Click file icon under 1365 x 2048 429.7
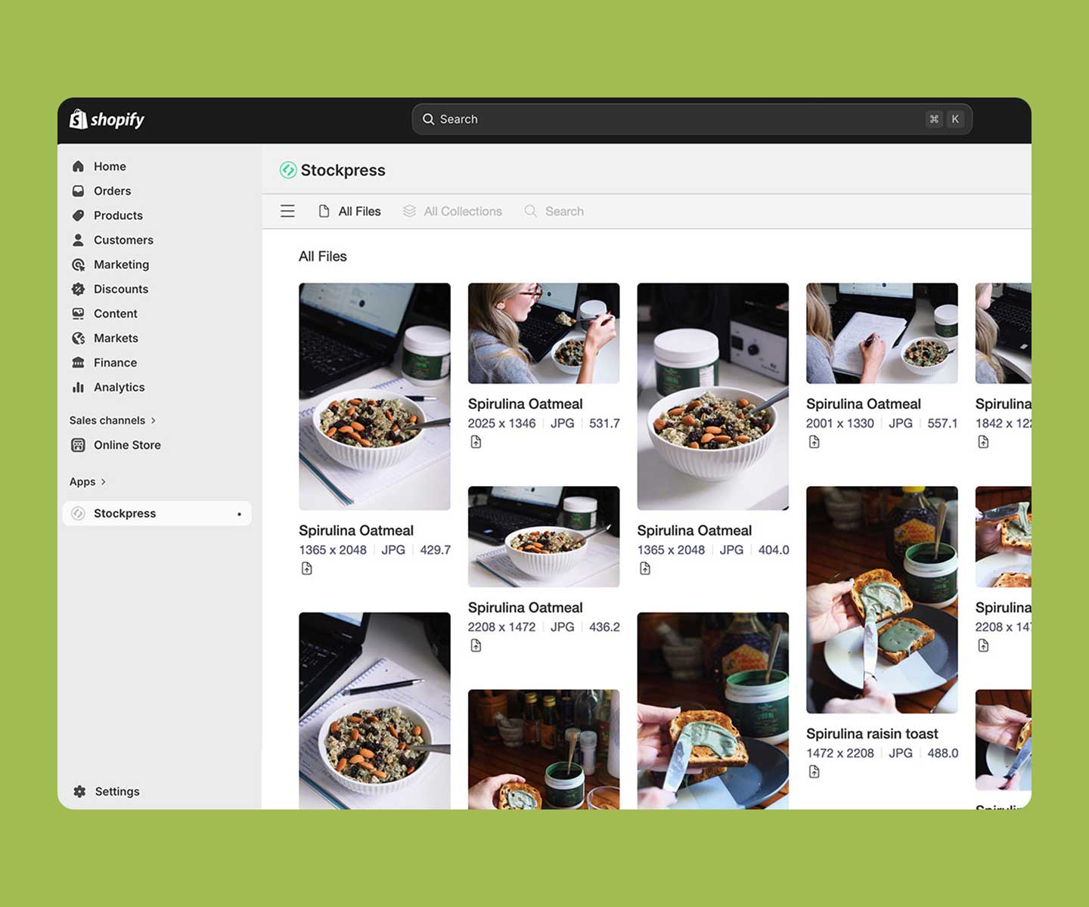The image size is (1089, 907). [306, 568]
